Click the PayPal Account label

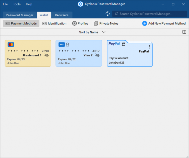click(118, 58)
